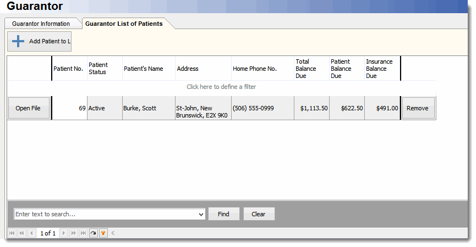Image resolution: width=476 pixels, height=247 pixels.
Task: Click the define a filter row
Action: [x=221, y=87]
